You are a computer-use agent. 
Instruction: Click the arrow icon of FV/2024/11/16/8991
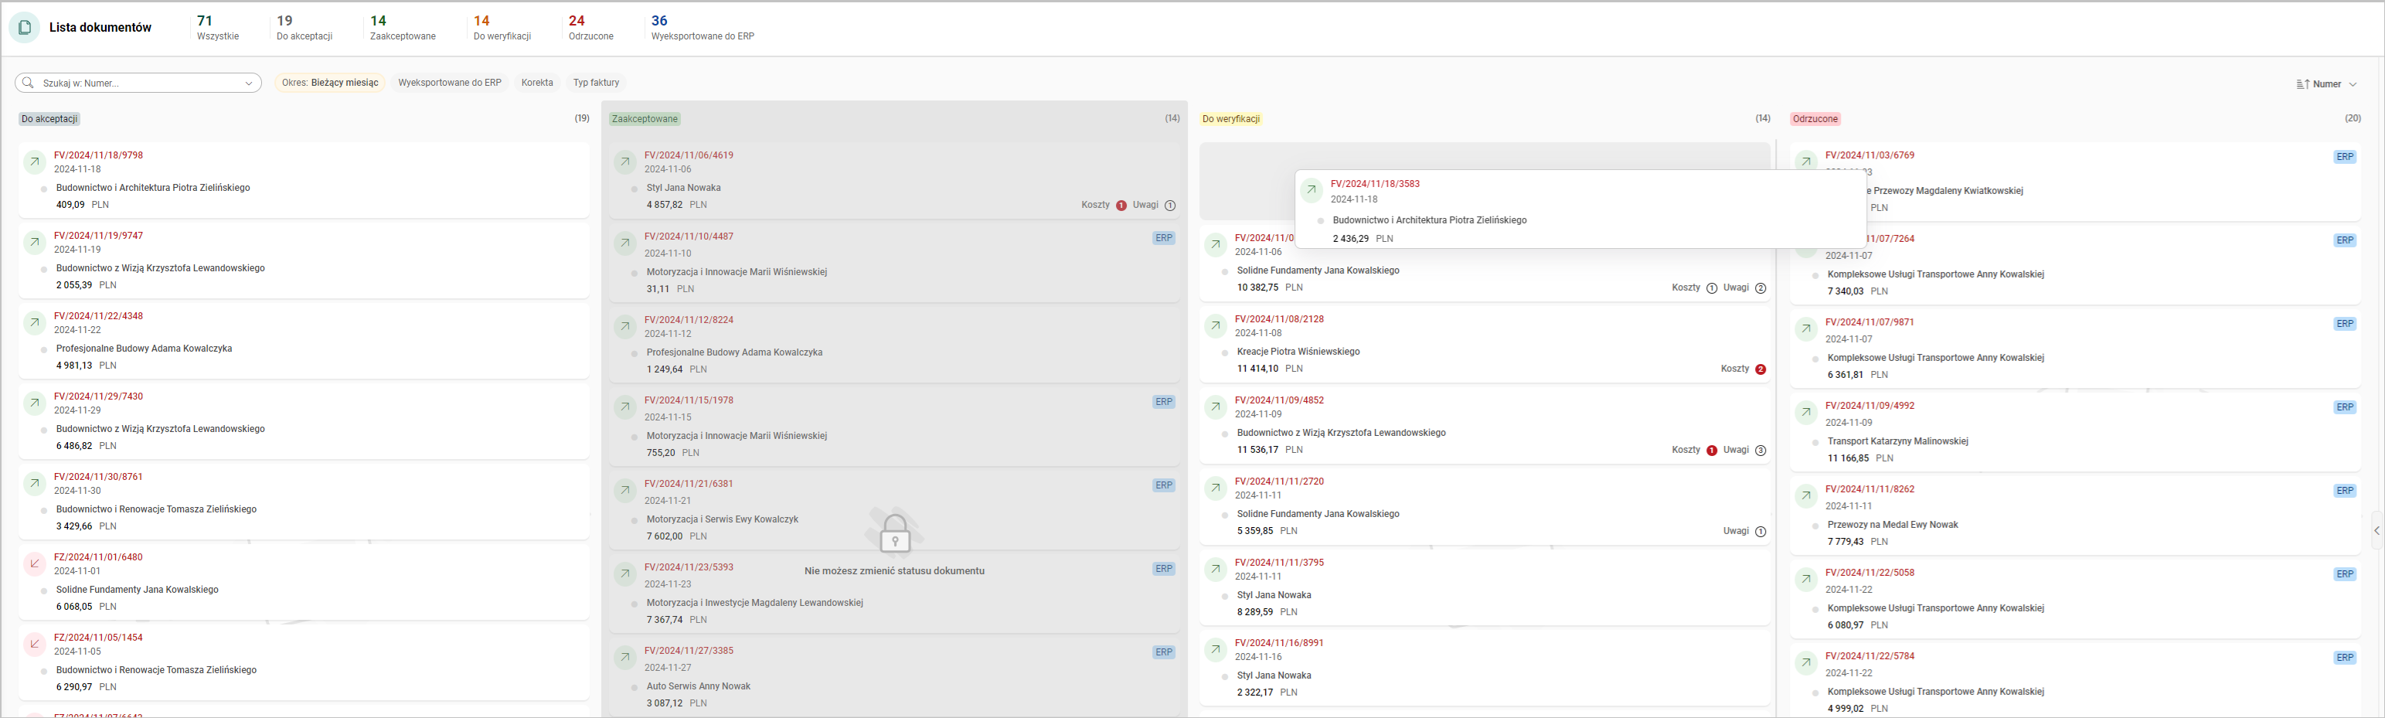coord(1216,649)
